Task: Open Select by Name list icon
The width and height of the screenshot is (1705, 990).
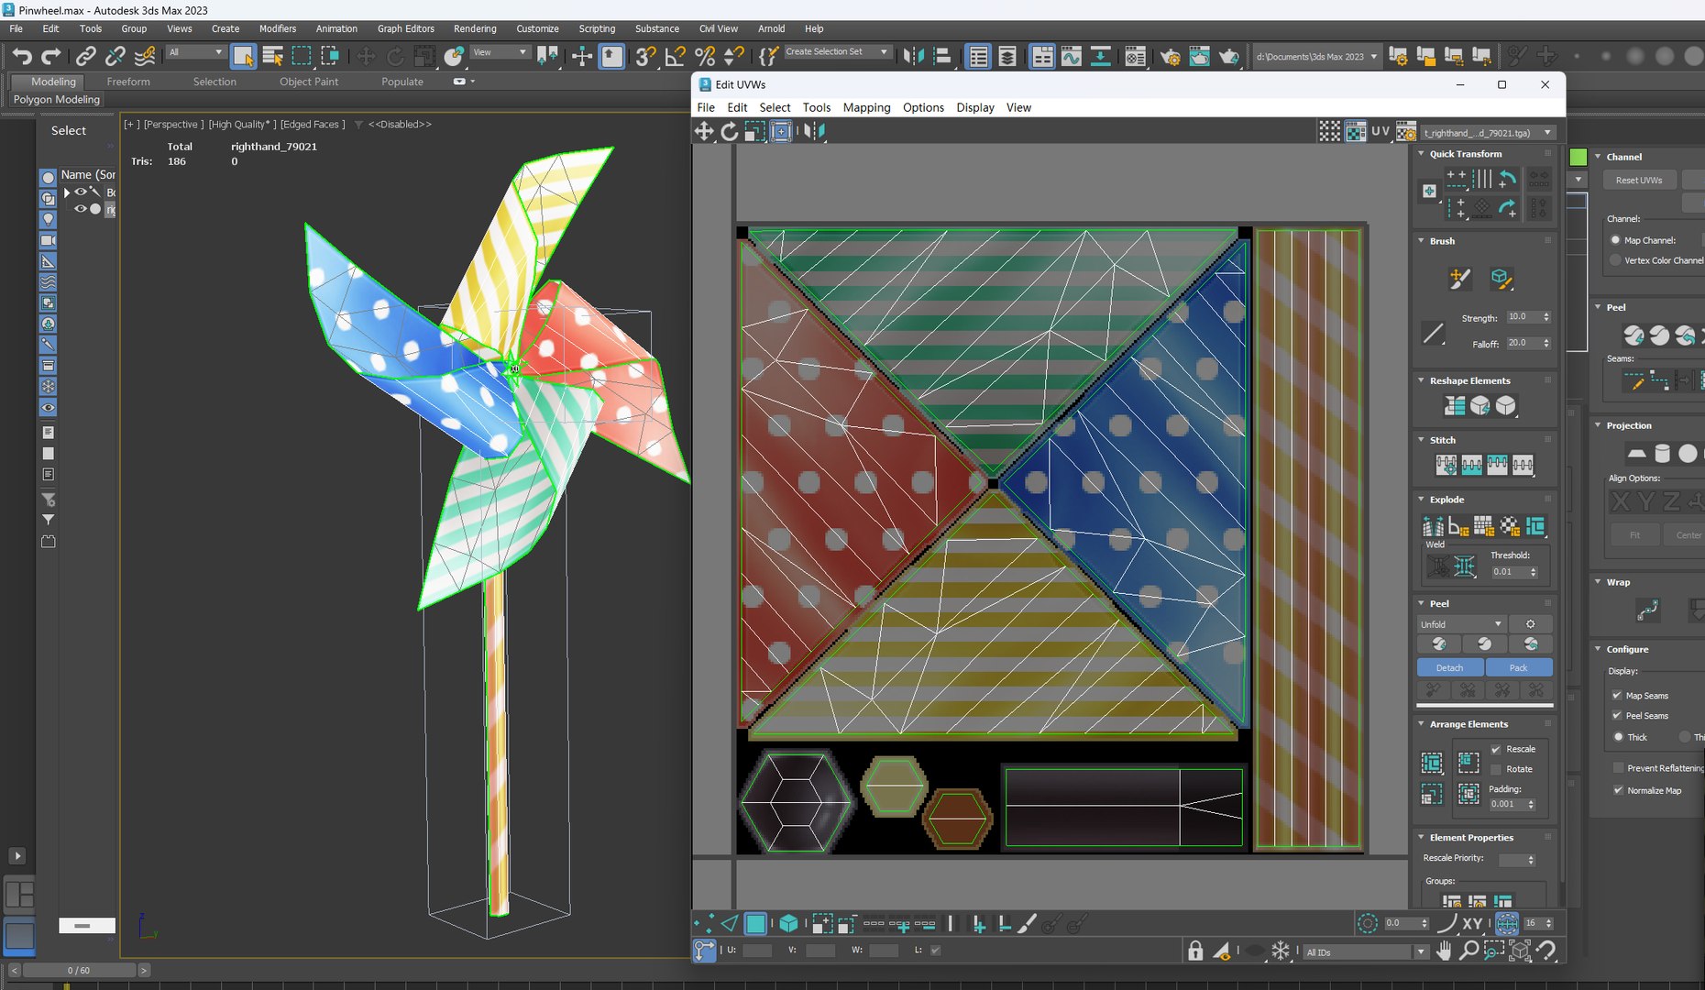Action: [272, 57]
